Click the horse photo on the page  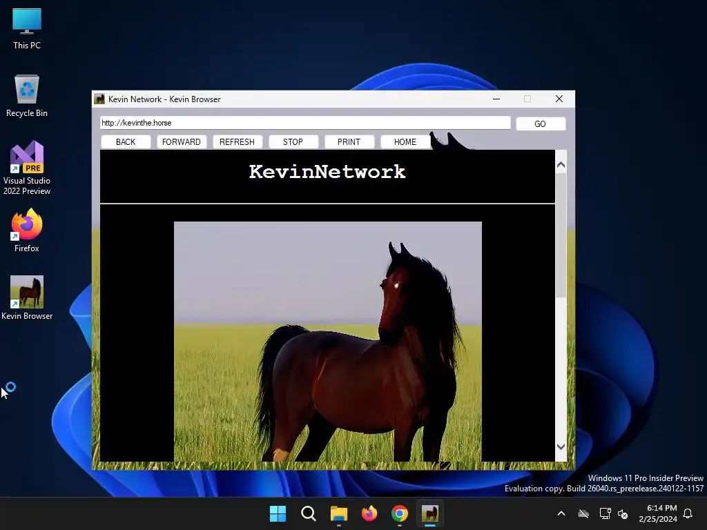[328, 341]
